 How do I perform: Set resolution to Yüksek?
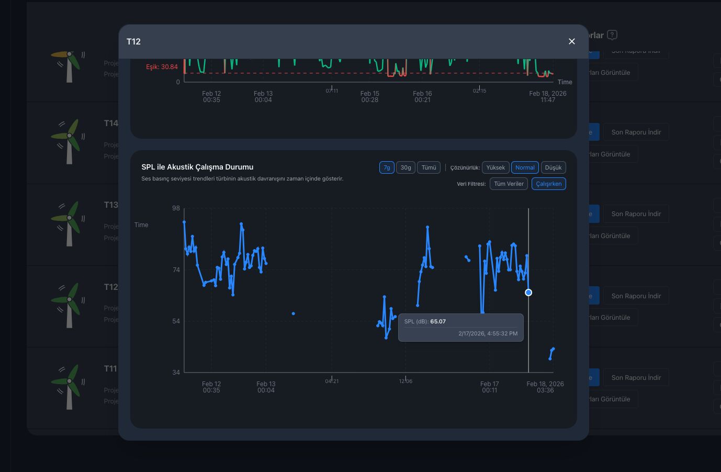click(x=495, y=167)
